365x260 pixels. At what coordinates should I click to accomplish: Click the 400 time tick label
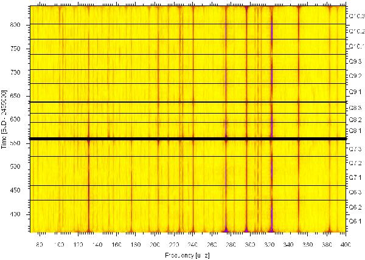tap(24, 214)
